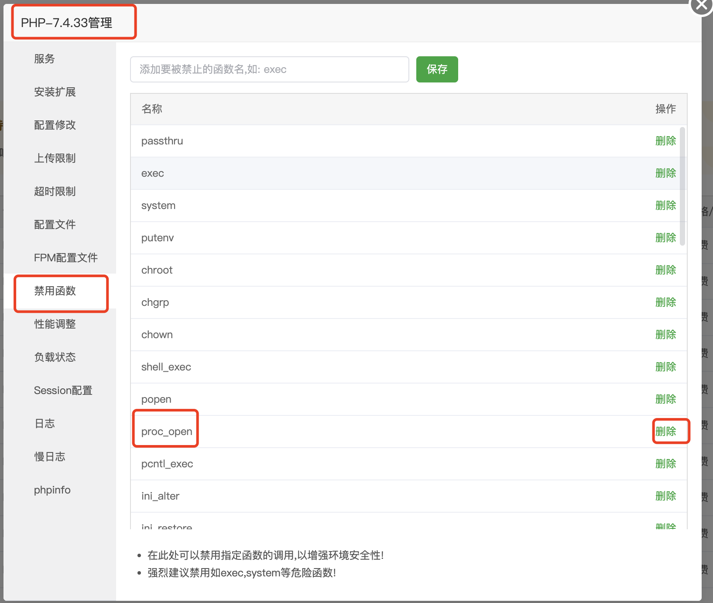Screen dimensions: 713x603
Task: Select 上传限制 upload limit tab
Action: pos(55,158)
